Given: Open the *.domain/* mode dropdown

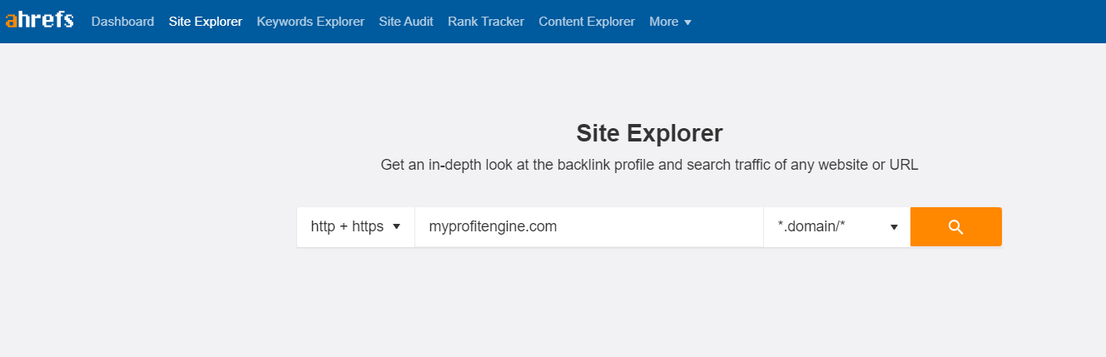Looking at the screenshot, I should [x=837, y=227].
